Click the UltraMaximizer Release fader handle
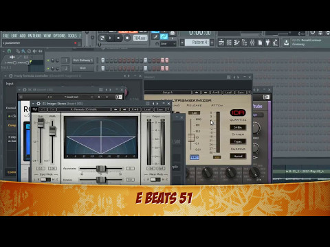 click(x=191, y=138)
